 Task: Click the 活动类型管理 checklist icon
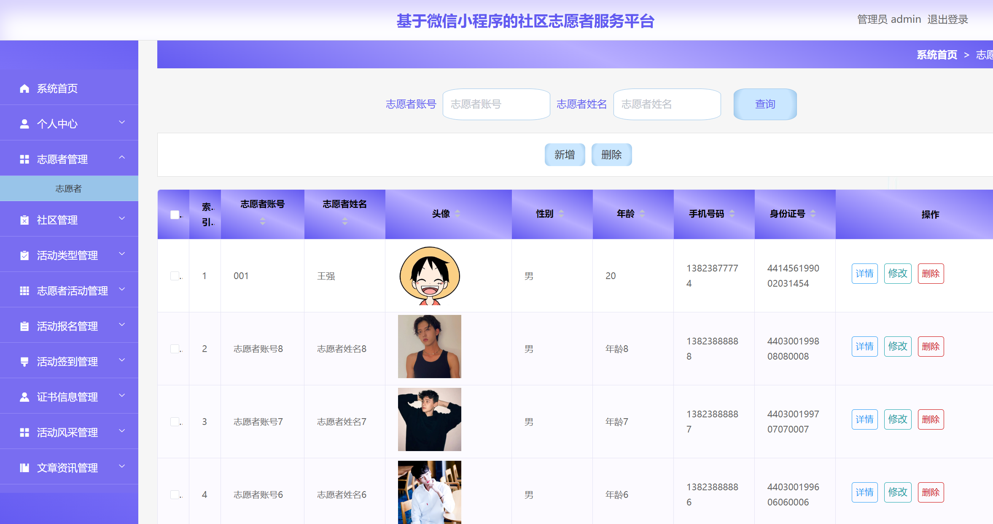click(x=24, y=255)
